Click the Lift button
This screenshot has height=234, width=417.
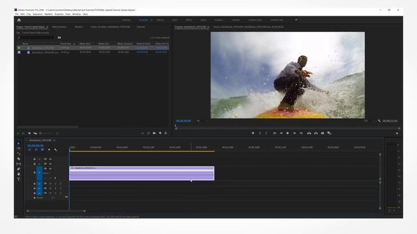309,133
